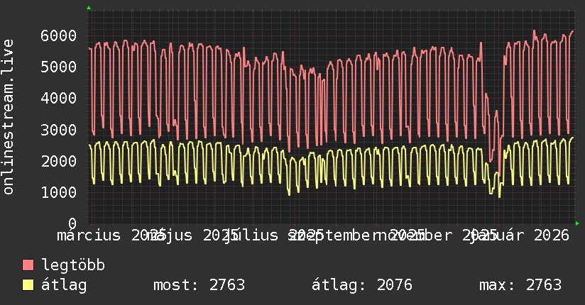Click the green arrow atop the y-axis
The image size is (585, 305).
pyautogui.click(x=89, y=8)
